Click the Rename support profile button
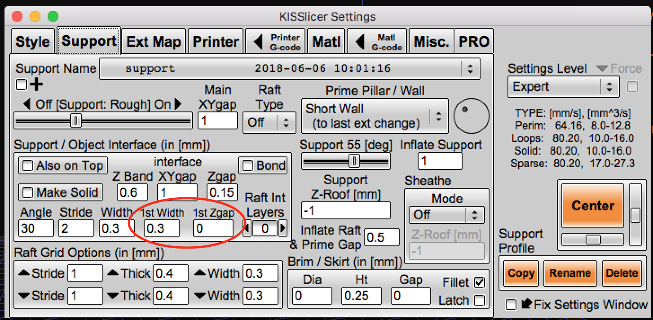The height and width of the screenshot is (320, 653). (x=570, y=273)
